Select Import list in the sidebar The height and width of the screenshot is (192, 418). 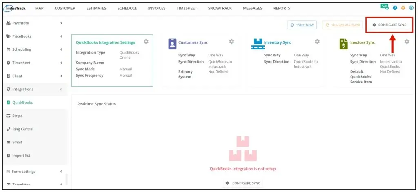[21, 156]
